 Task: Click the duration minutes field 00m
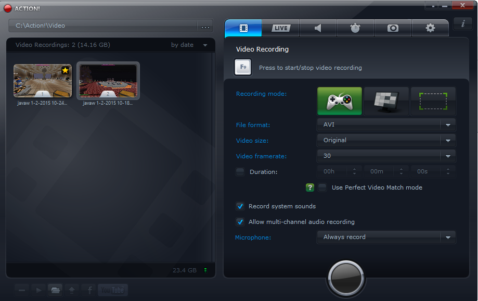coord(379,171)
